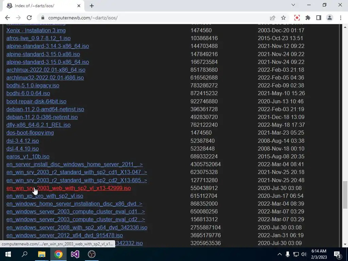Download bodhi-6.0.0-64.iso

(x=28, y=93)
